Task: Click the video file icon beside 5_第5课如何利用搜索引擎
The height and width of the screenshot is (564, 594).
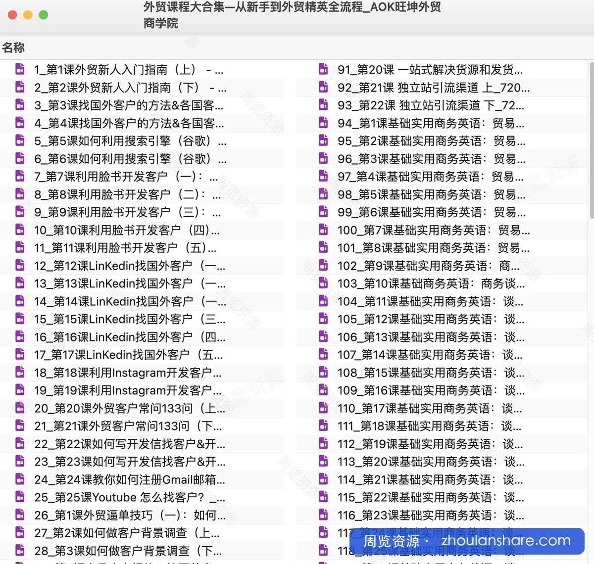Action: (x=20, y=140)
